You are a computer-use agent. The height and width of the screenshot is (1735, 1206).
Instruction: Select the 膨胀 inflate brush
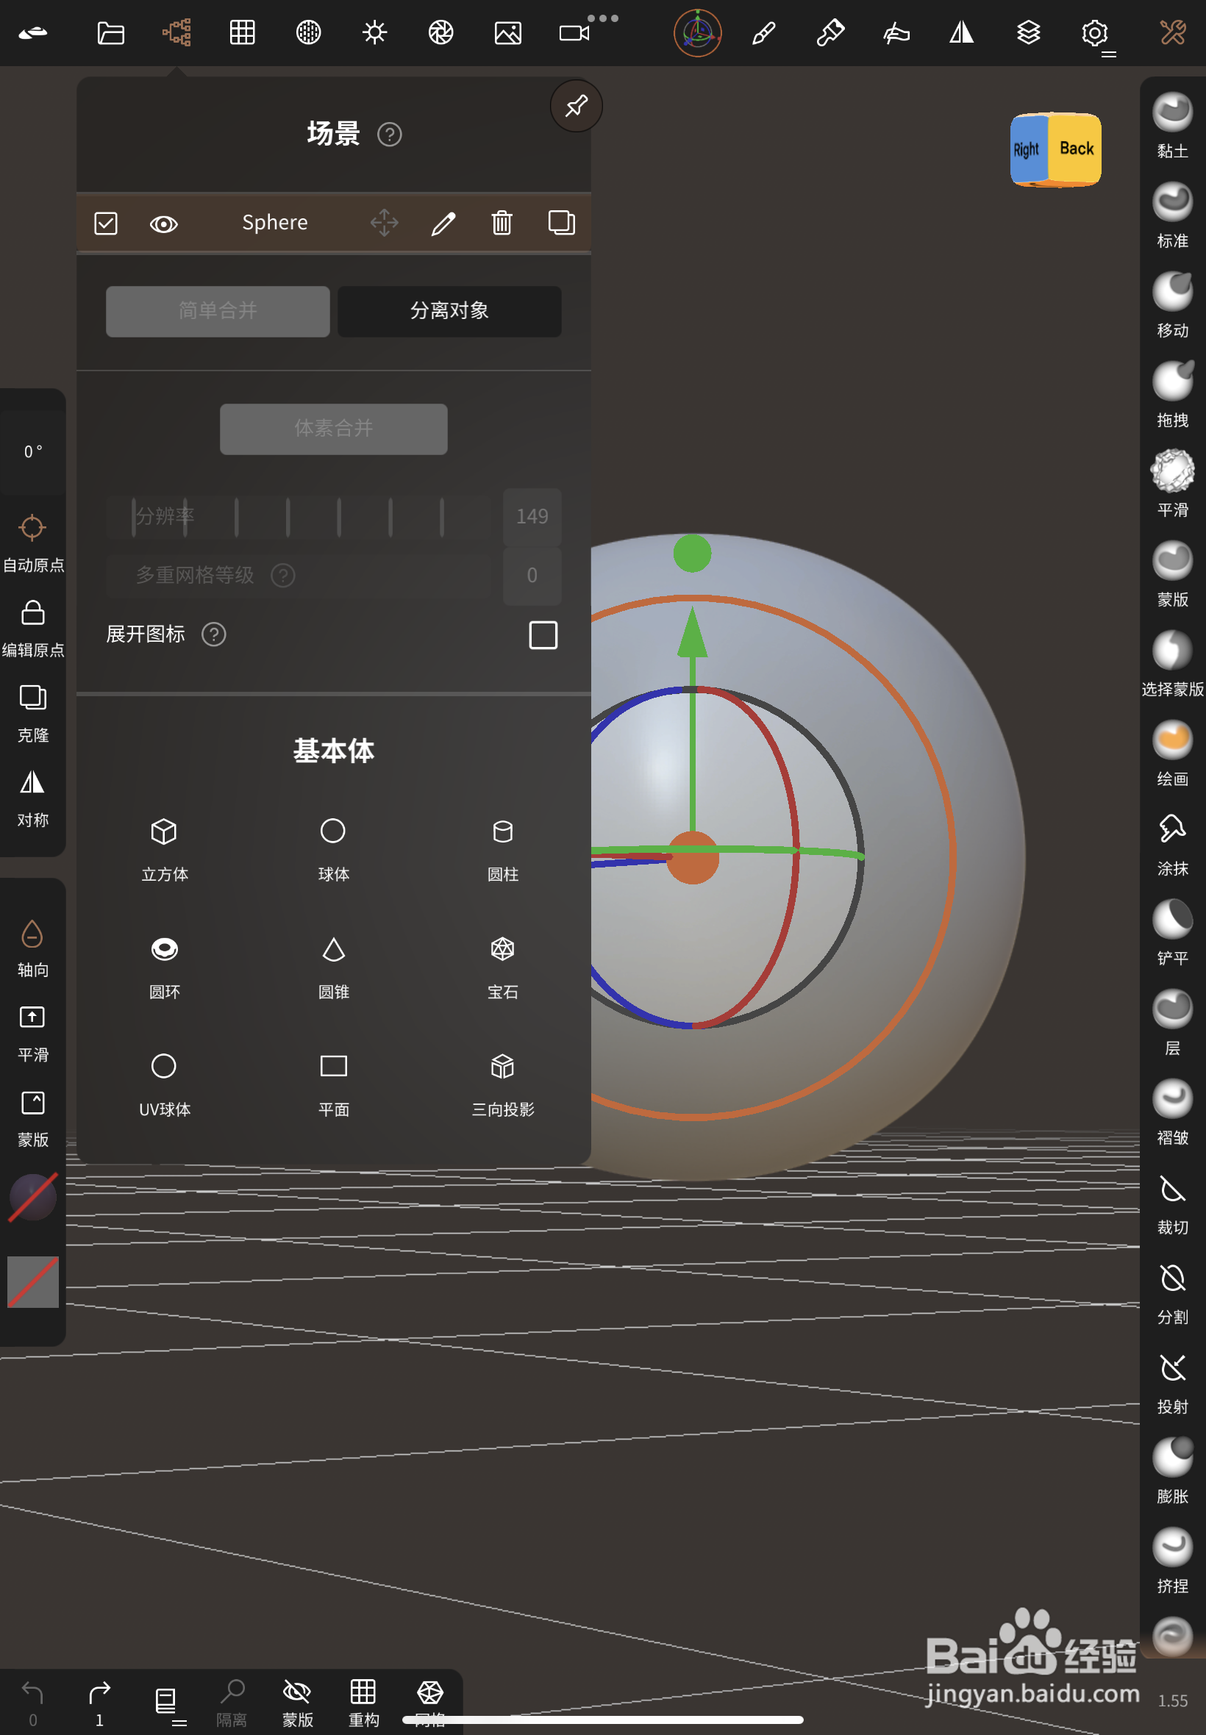coord(1172,1471)
